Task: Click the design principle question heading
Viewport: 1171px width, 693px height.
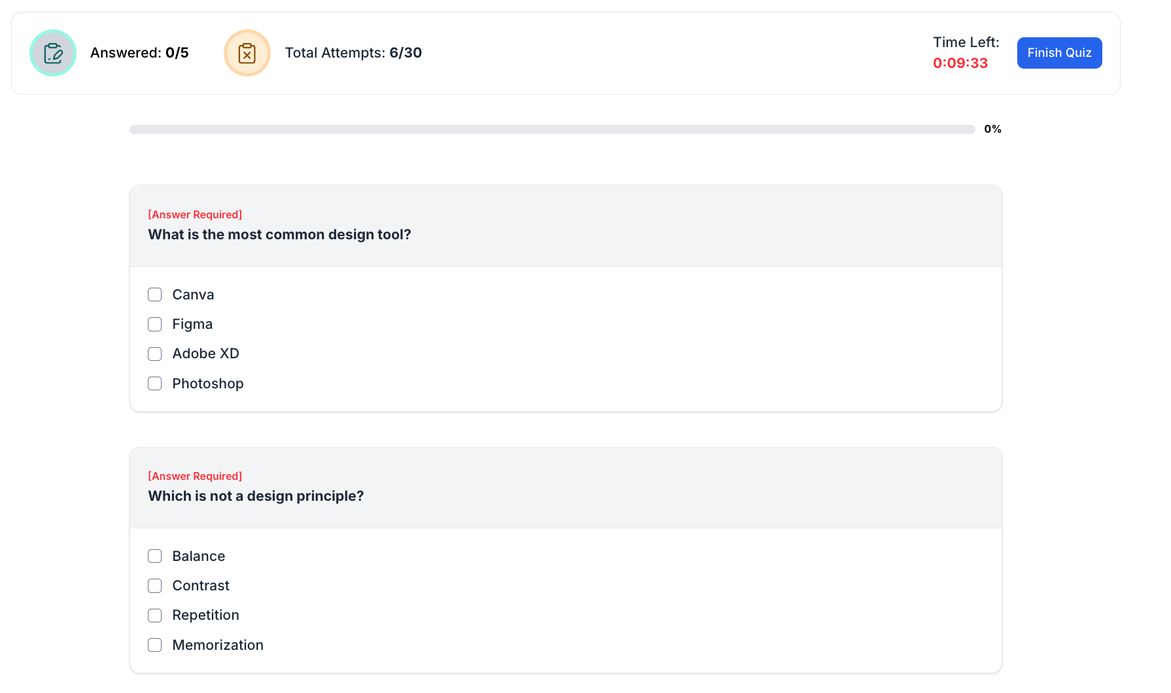Action: [256, 496]
